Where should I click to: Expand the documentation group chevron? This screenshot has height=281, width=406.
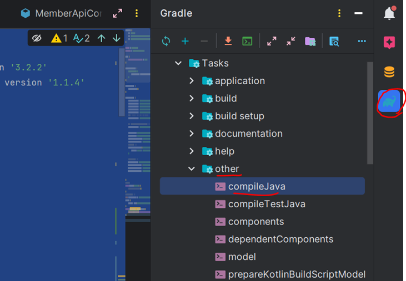click(x=192, y=134)
